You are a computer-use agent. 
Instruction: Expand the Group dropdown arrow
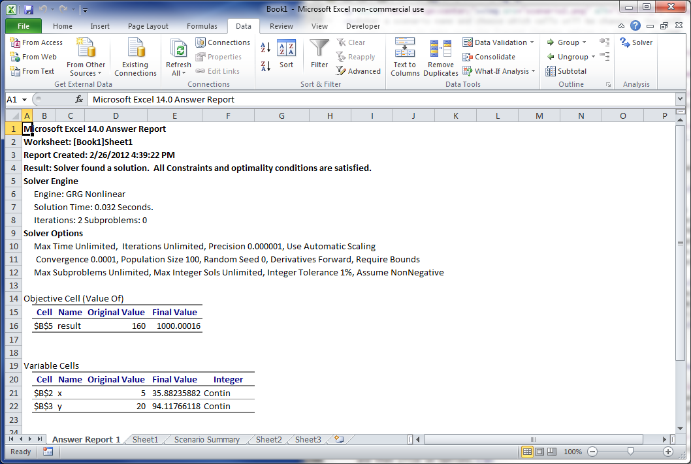pyautogui.click(x=585, y=42)
